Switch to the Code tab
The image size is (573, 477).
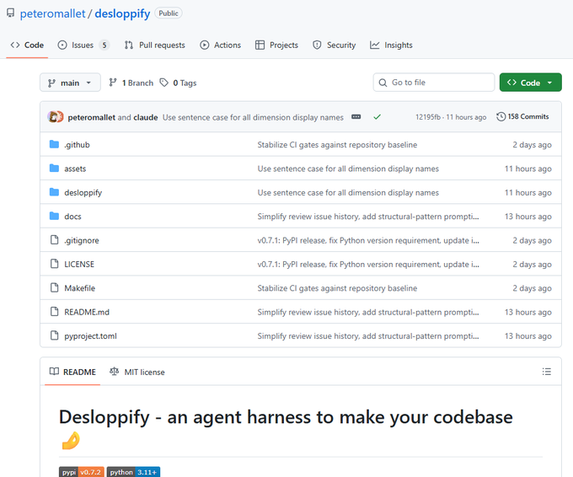[27, 45]
